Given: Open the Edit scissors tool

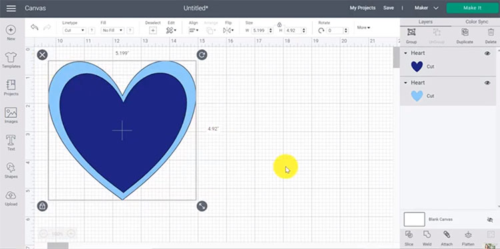Looking at the screenshot, I should pos(171,30).
